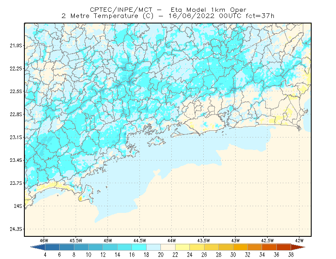Click the 24S latitude label
336x259 pixels.
[x=18, y=206]
